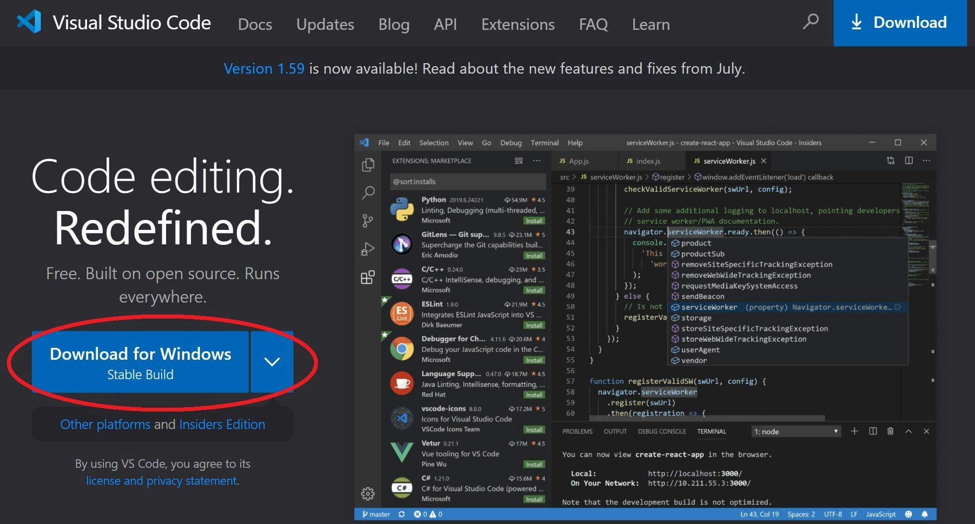Viewport: 975px width, 524px height.
Task: Open editor more actions ellipsis
Action: 926,161
